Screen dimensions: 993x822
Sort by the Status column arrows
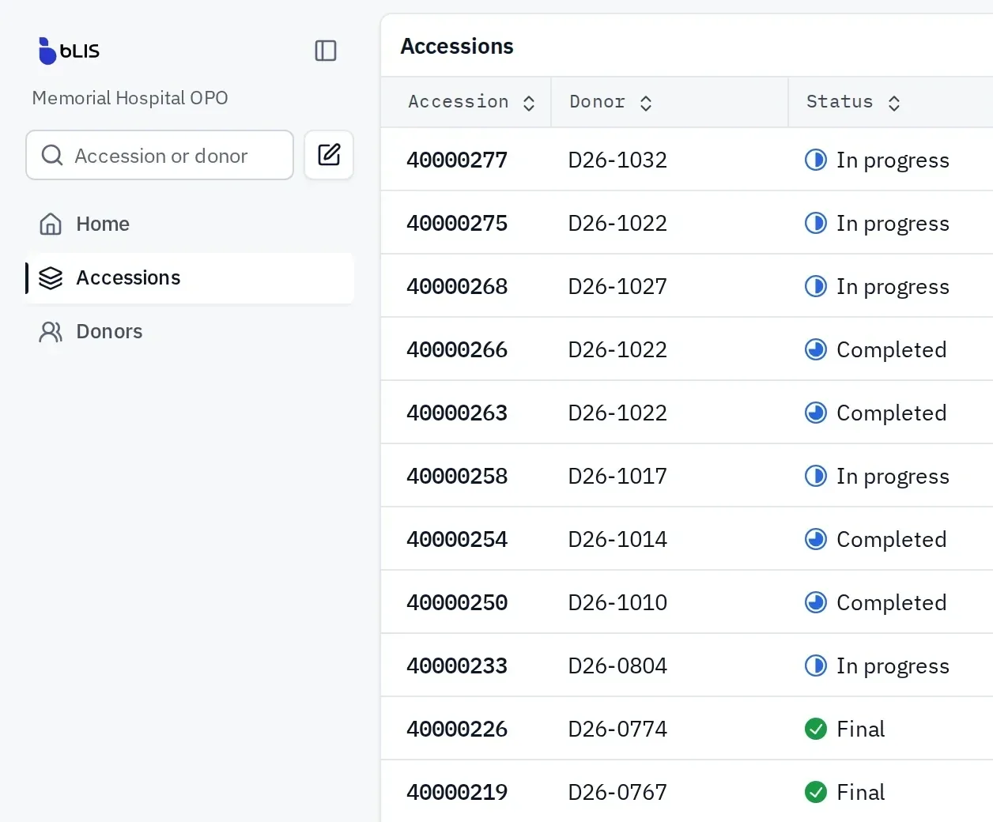pyautogui.click(x=894, y=103)
